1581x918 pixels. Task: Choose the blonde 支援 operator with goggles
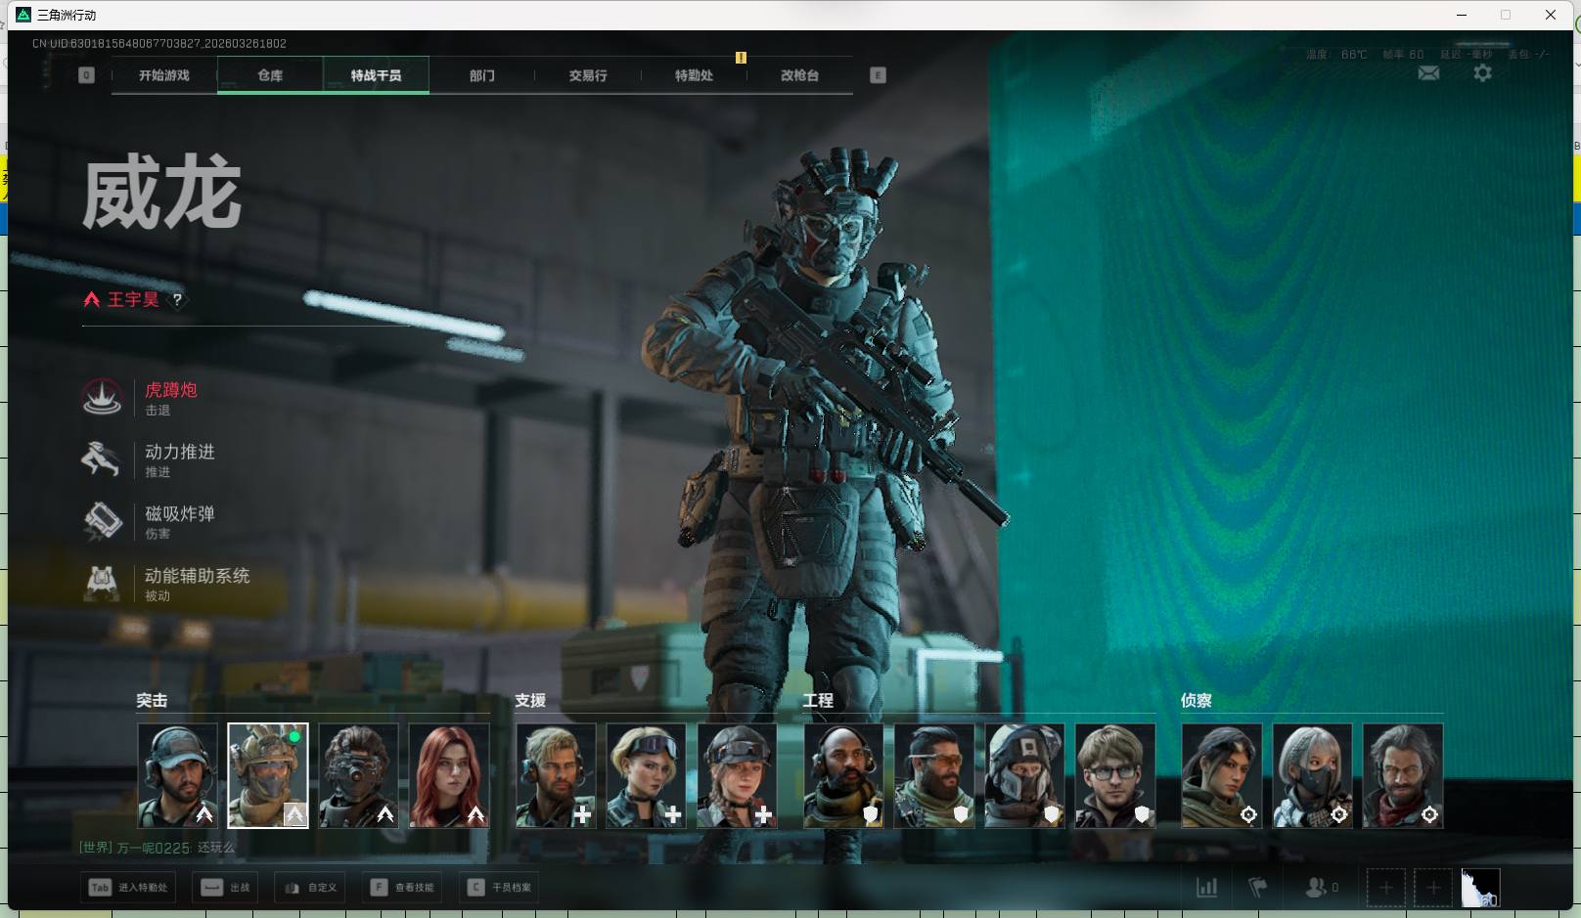(646, 775)
